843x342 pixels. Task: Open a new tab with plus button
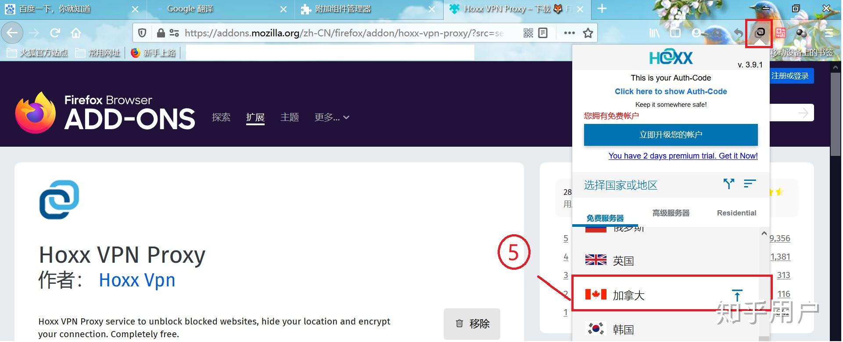coord(602,9)
